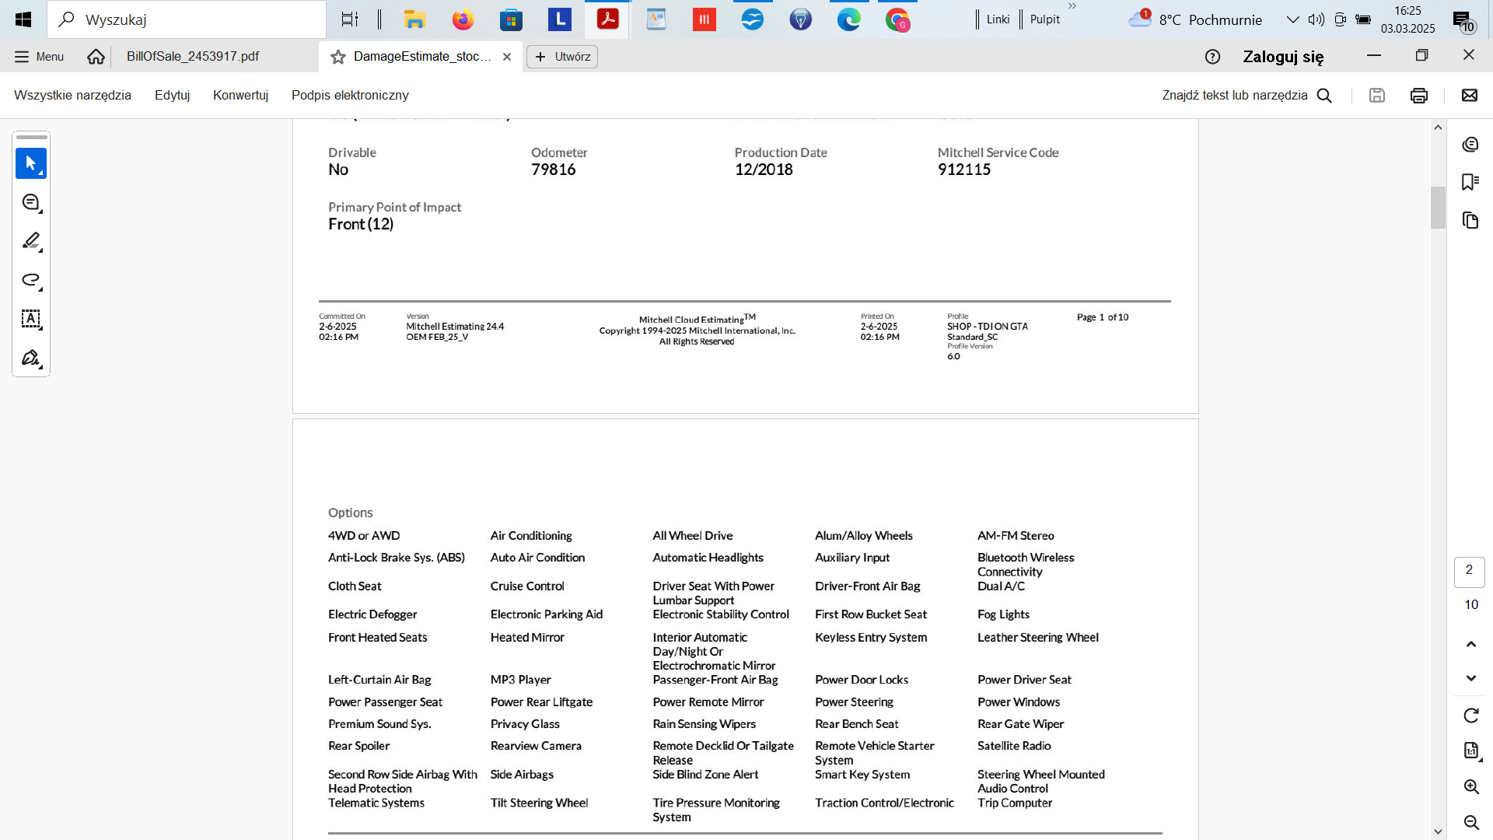Click the Windows Start button

23,19
